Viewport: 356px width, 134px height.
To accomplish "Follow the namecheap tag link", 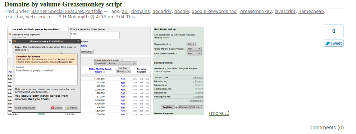I will click(311, 11).
